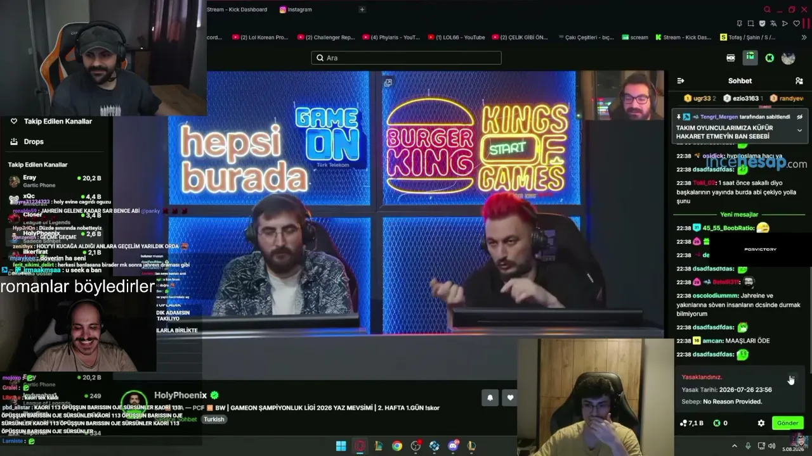Open the Windows Start menu
Screen dimensions: 812x456
pyautogui.click(x=341, y=446)
